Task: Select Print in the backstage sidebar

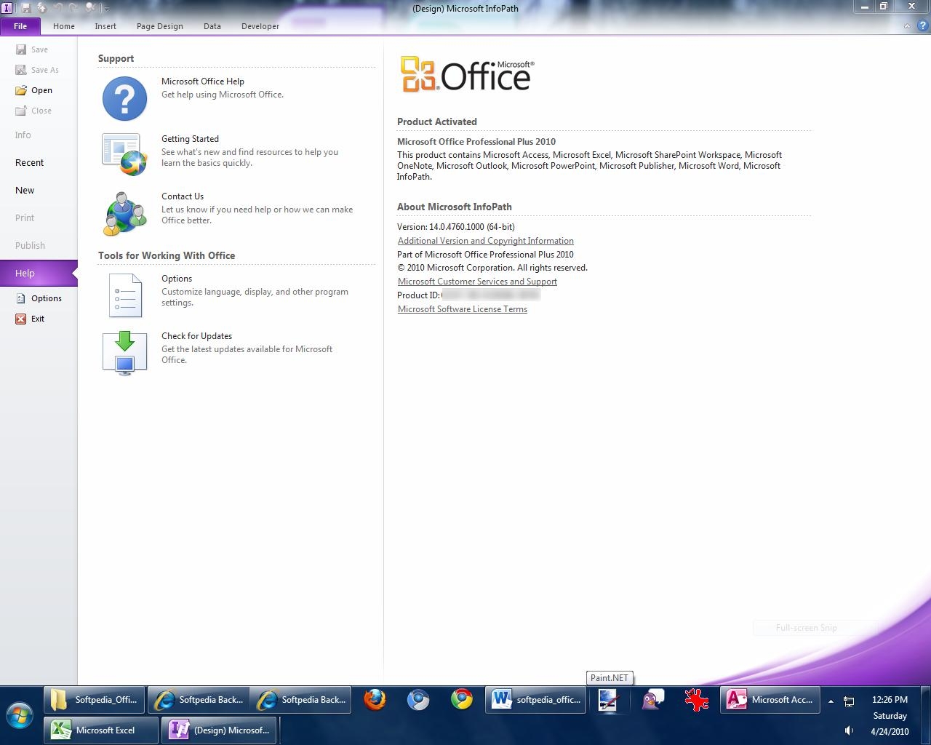Action: pos(25,218)
